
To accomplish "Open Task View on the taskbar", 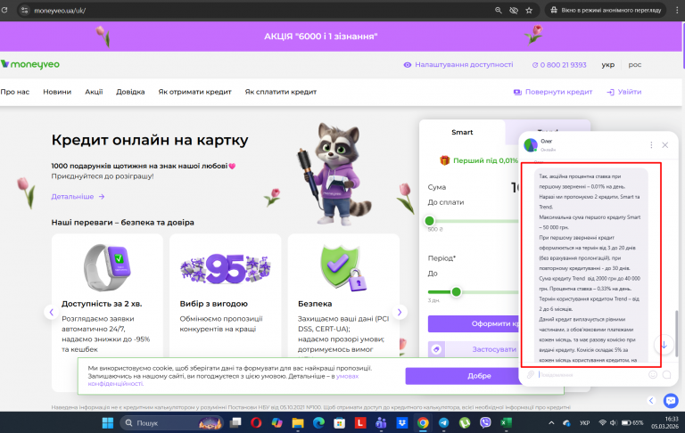I will pyautogui.click(x=235, y=422).
